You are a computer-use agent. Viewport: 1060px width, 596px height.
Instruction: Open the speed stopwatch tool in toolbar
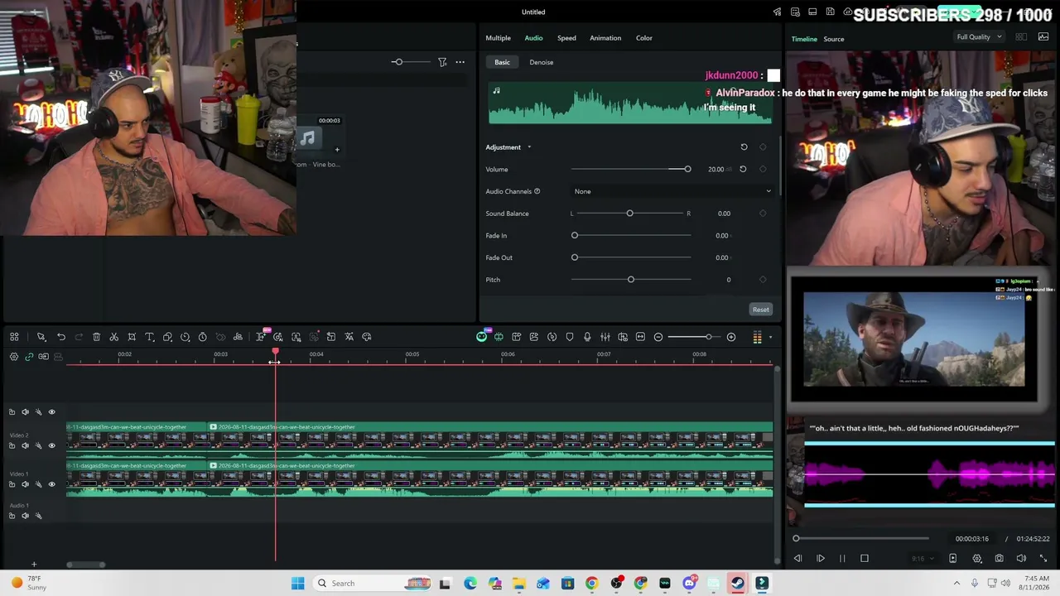click(202, 337)
